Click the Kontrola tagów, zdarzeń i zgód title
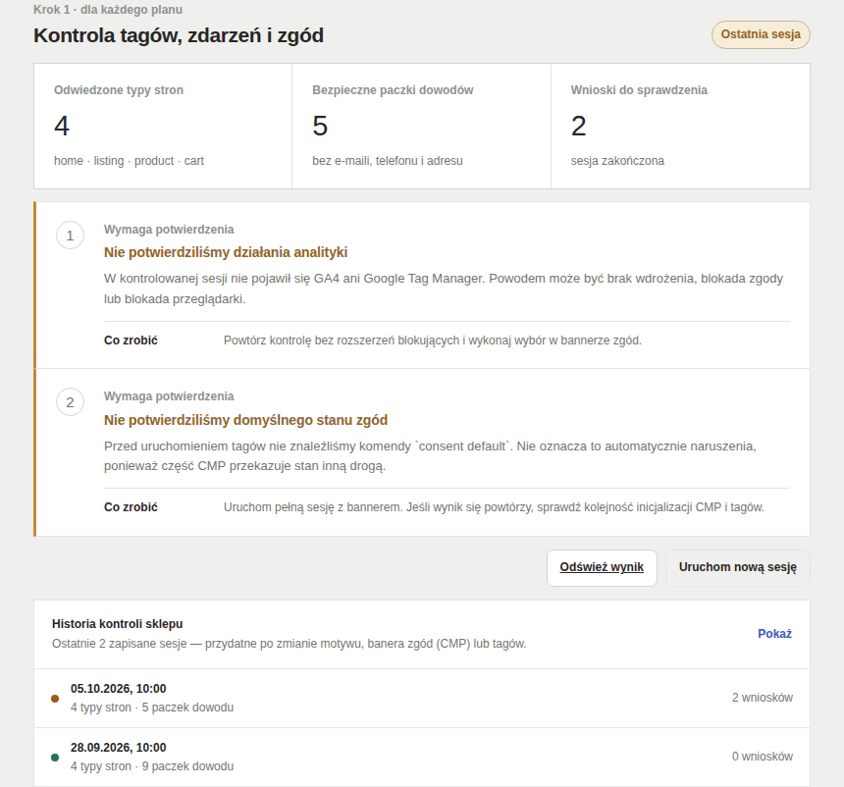This screenshot has height=787, width=844. pyautogui.click(x=179, y=35)
